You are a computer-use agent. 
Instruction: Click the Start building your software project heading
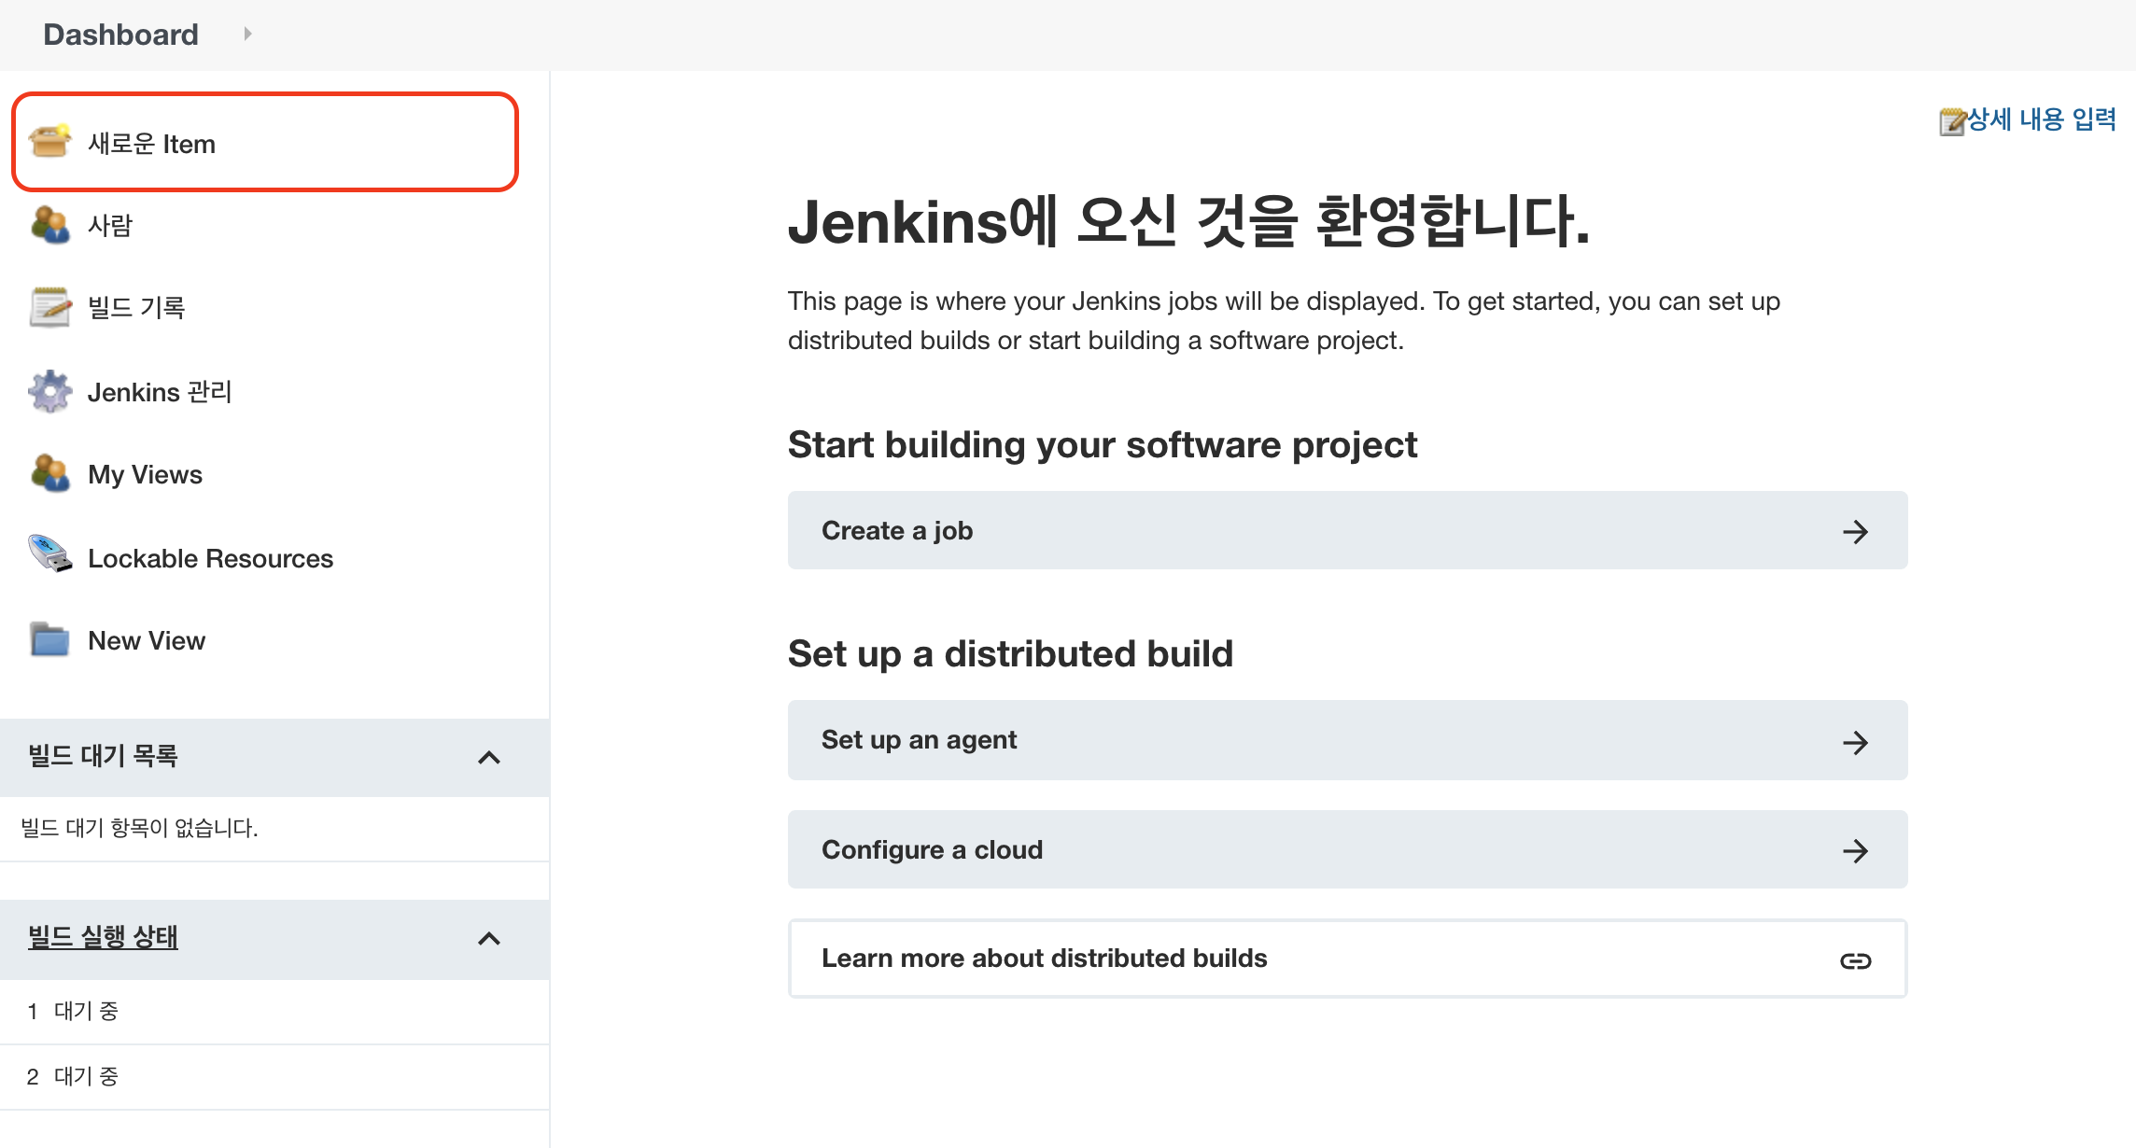1103,445
